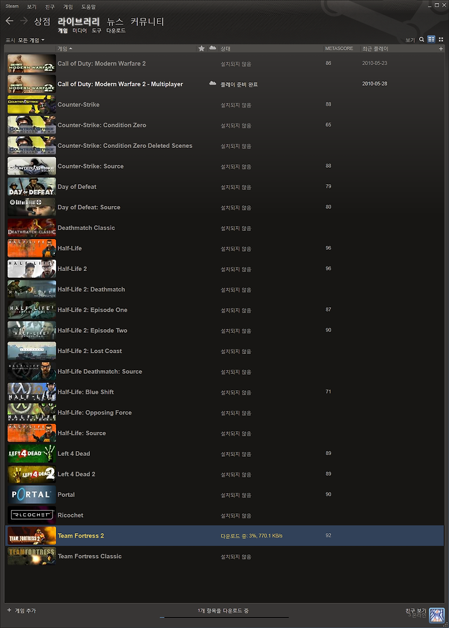Select Half-Life 2: Lost Coast

coord(90,351)
